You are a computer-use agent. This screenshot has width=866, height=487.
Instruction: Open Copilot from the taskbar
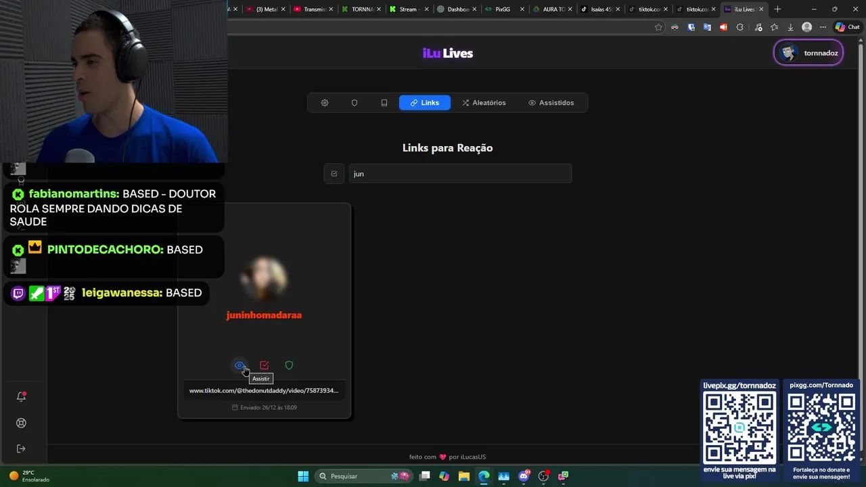[444, 476]
